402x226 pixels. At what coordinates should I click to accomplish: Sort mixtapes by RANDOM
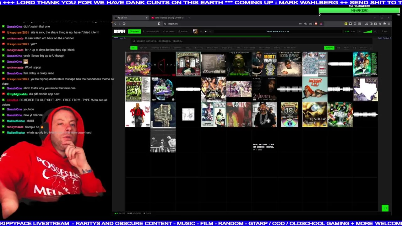click(329, 48)
